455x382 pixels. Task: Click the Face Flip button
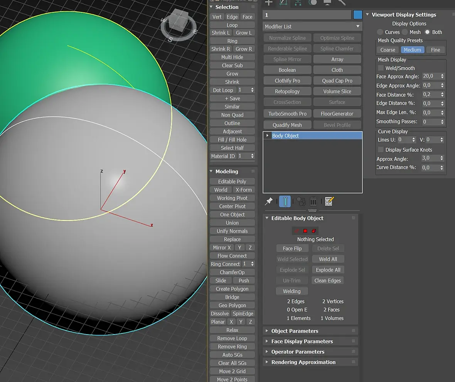(x=292, y=248)
